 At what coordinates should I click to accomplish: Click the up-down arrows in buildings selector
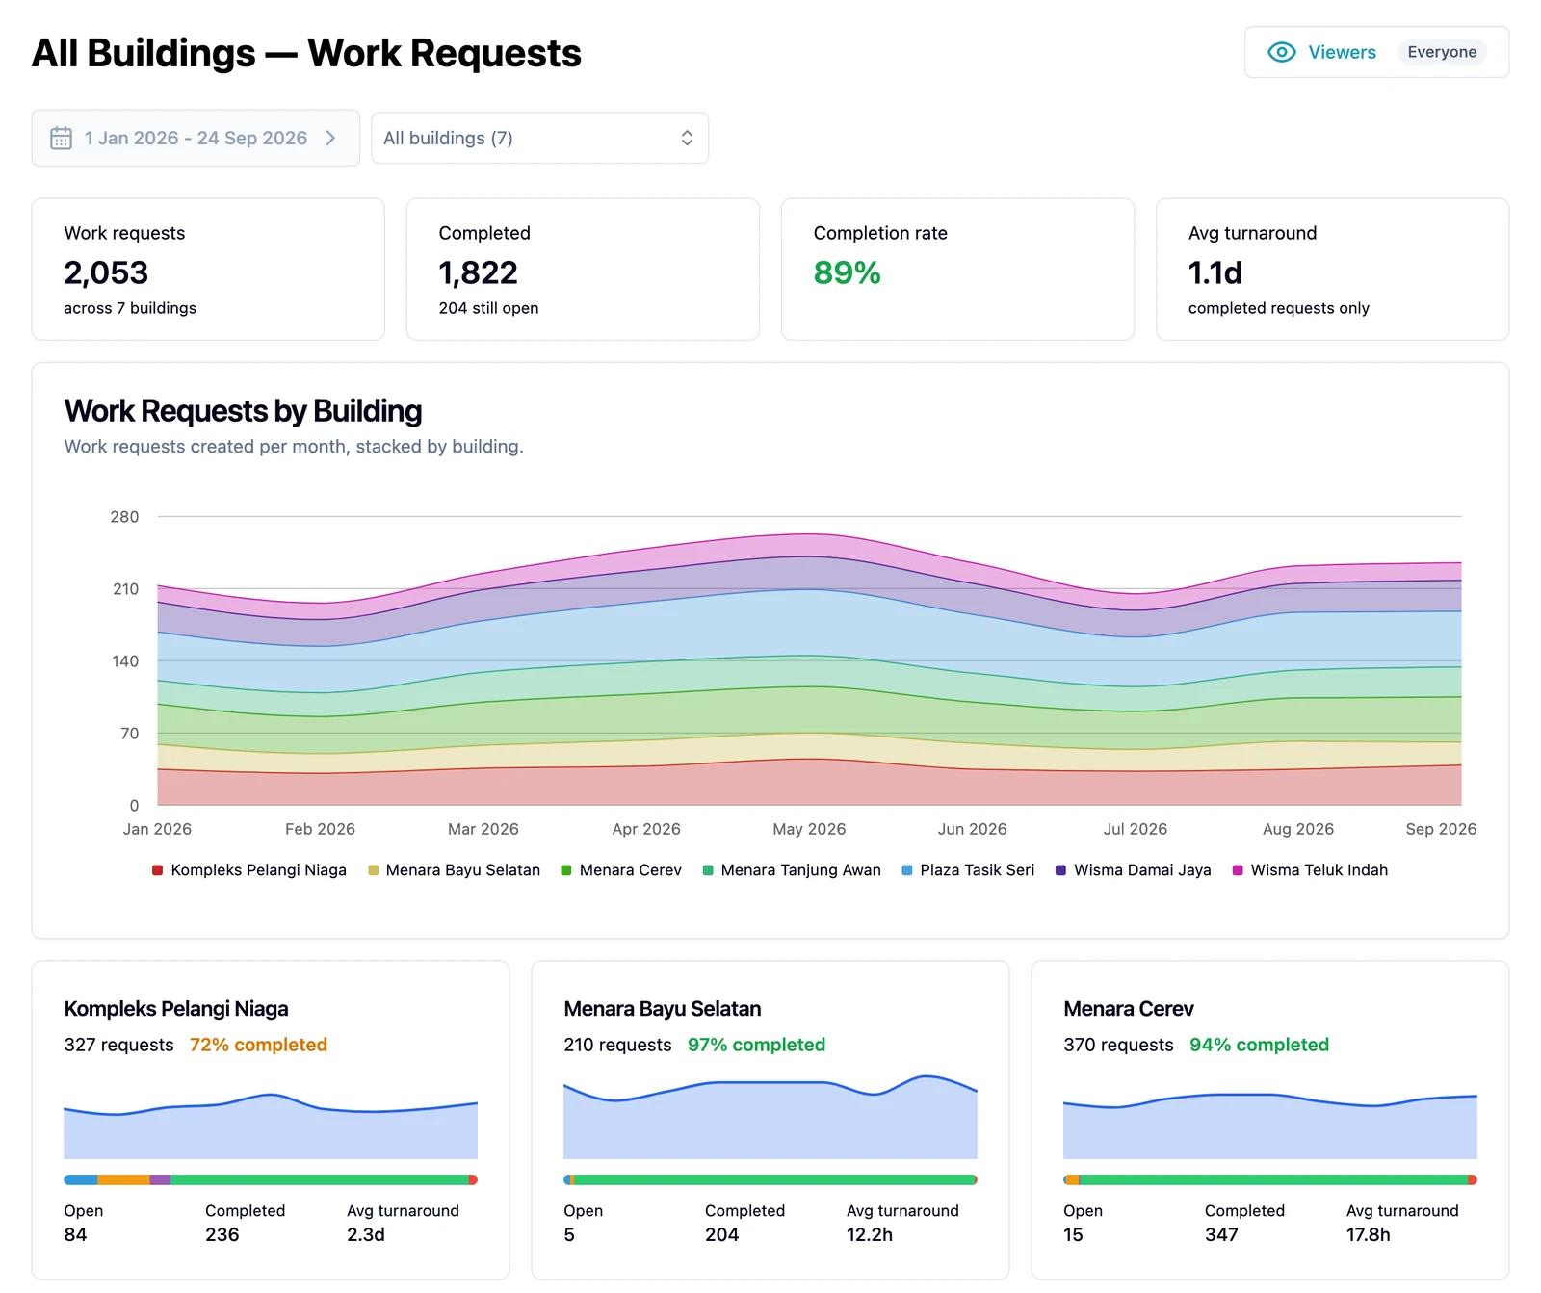click(x=687, y=138)
